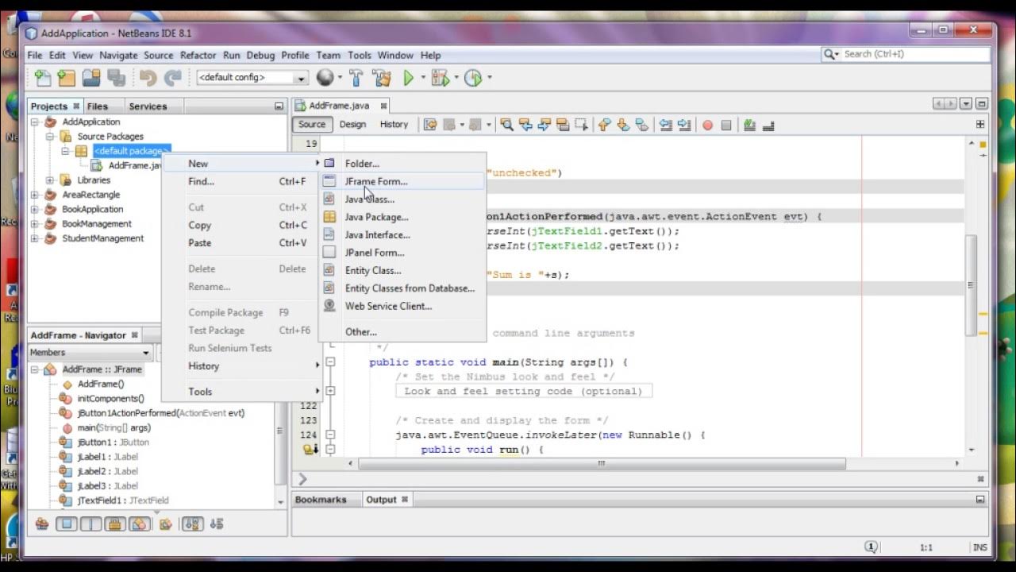Toggle Fully Qualified Names in Navigator

point(166,524)
